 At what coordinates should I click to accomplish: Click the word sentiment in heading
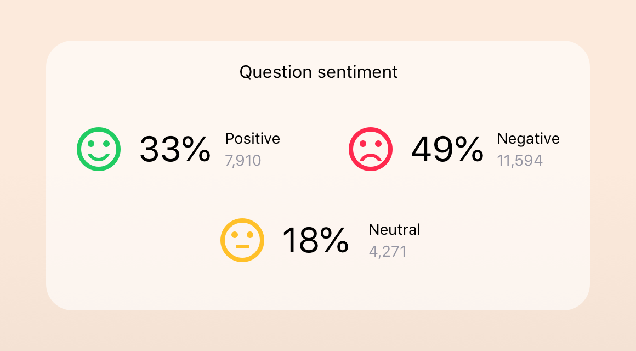357,72
